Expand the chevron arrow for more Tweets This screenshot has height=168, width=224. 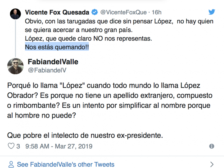pos(212,164)
